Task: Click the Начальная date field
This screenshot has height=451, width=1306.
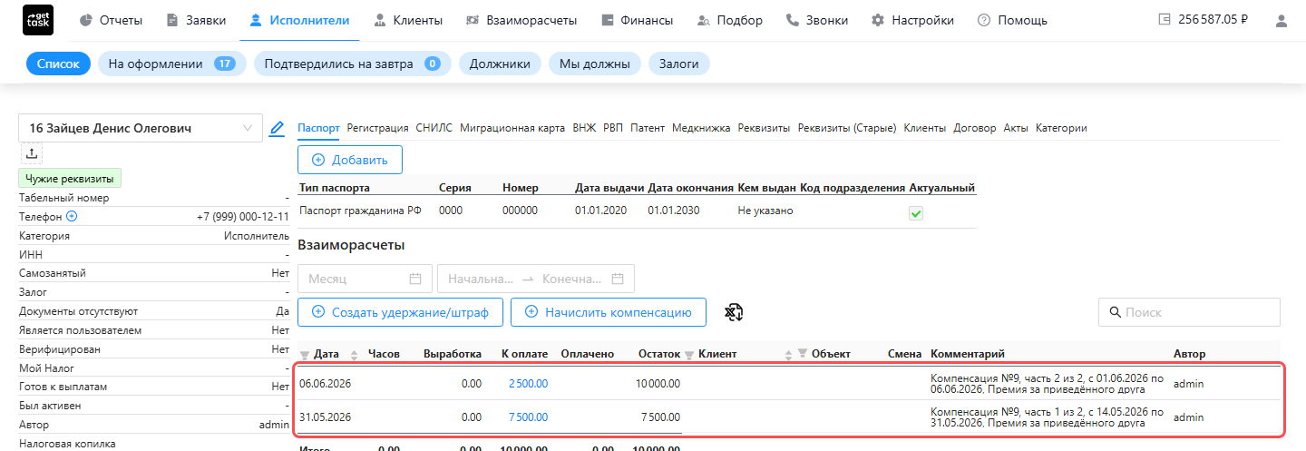Action: [482, 279]
